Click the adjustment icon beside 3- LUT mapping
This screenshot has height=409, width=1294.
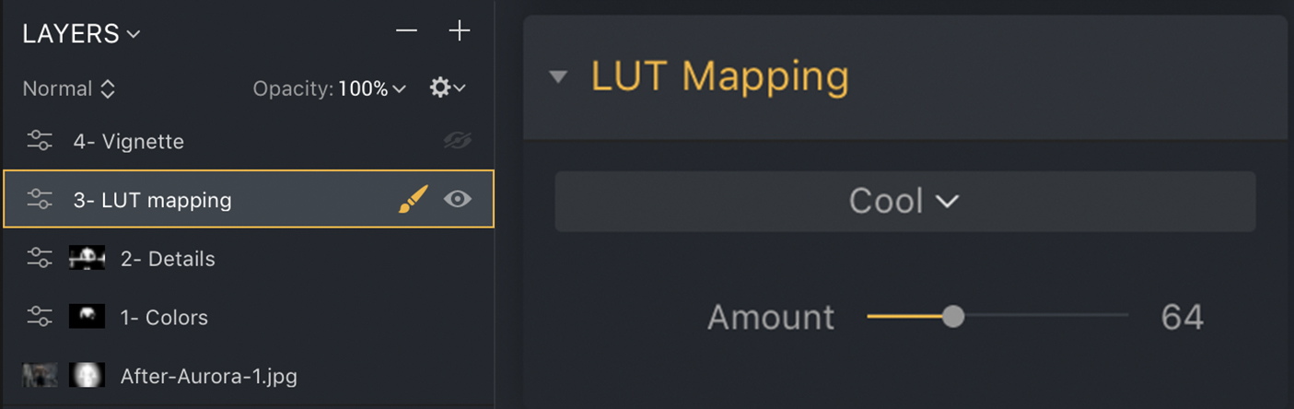[x=40, y=199]
